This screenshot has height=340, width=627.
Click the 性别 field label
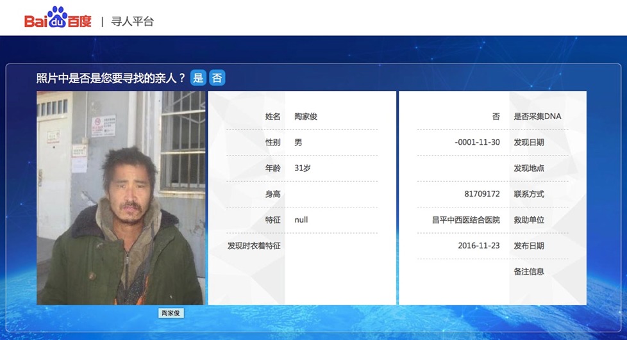tap(272, 142)
